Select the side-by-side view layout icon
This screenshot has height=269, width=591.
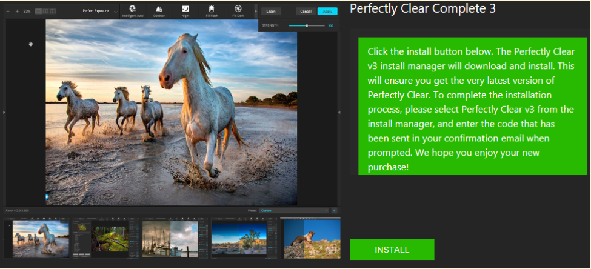(x=52, y=12)
